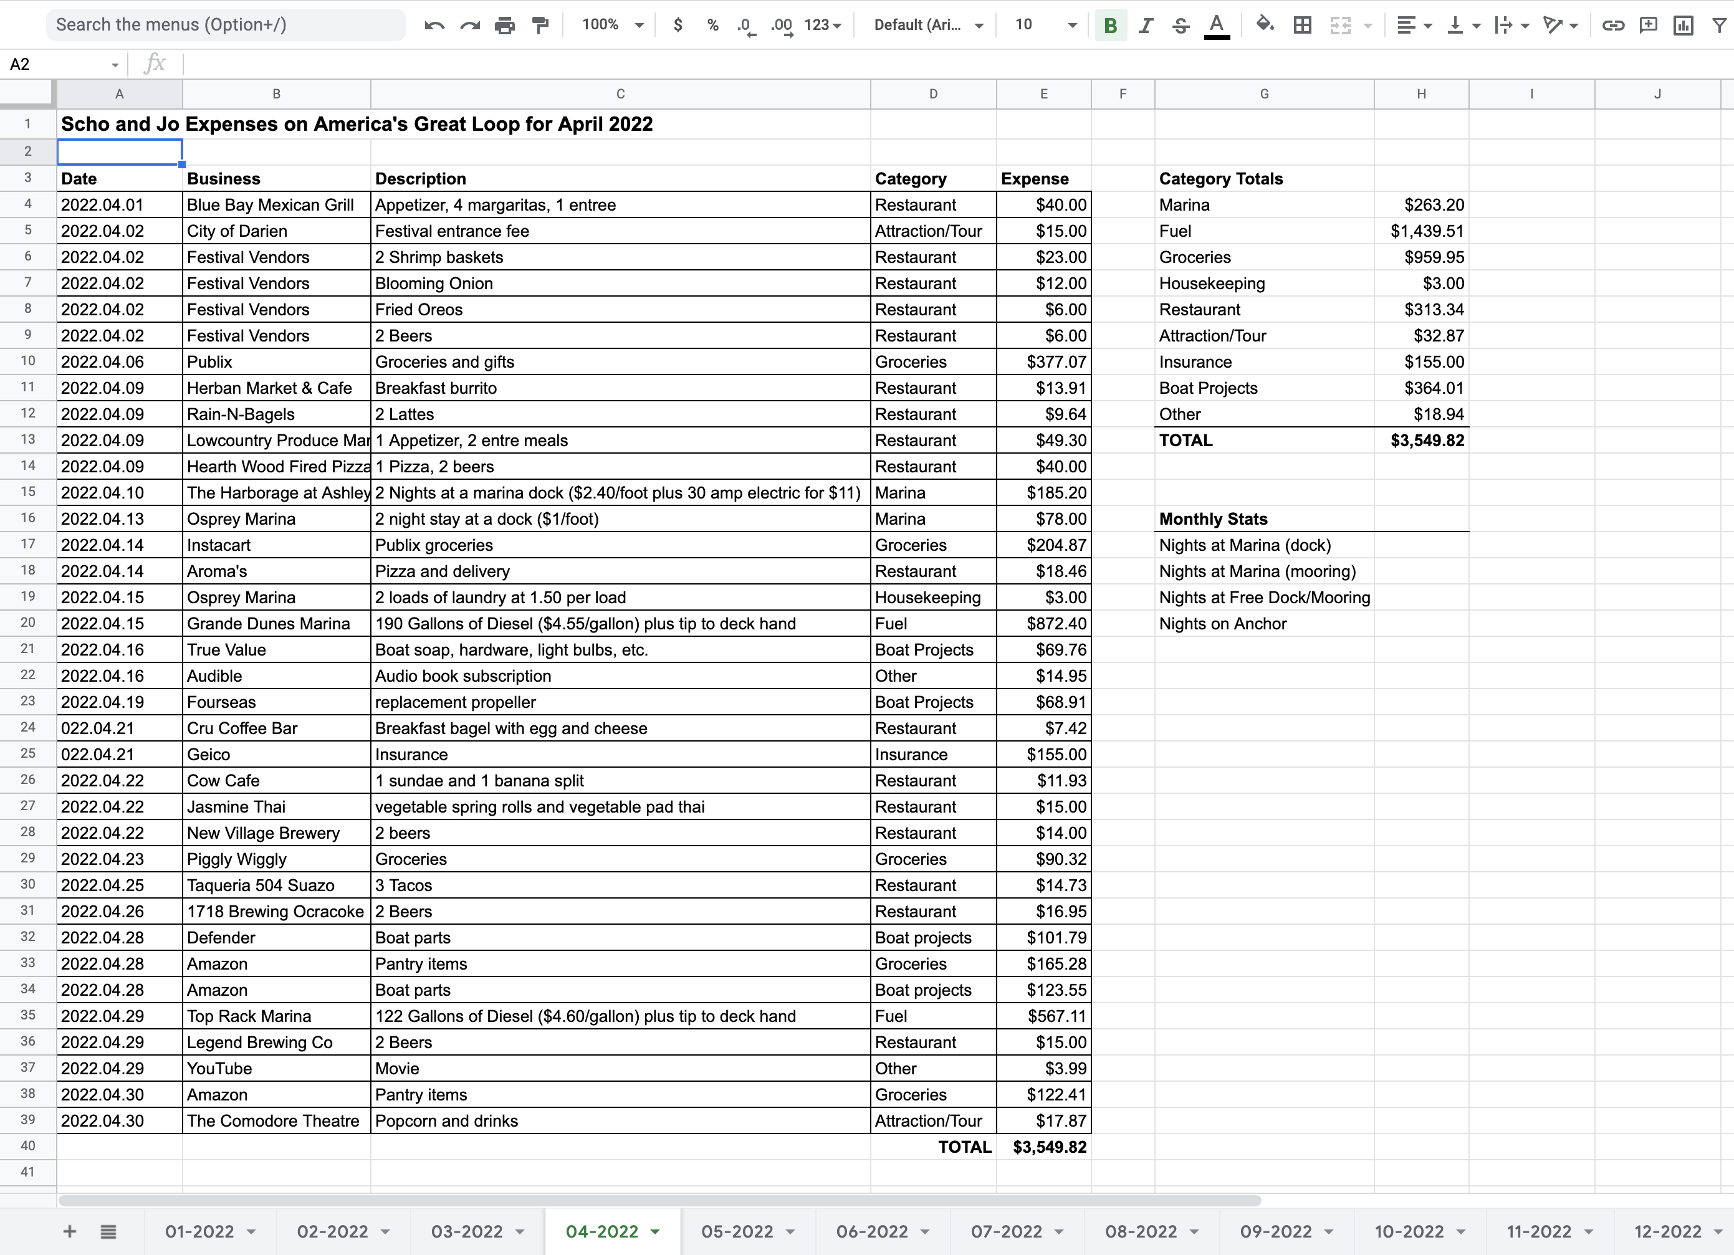Open the Fill color bucket
1734x1255 pixels.
point(1265,24)
